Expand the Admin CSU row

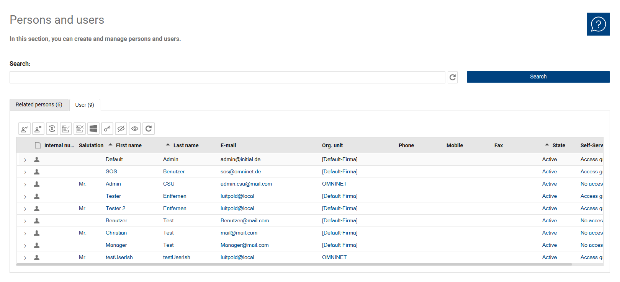coord(25,184)
